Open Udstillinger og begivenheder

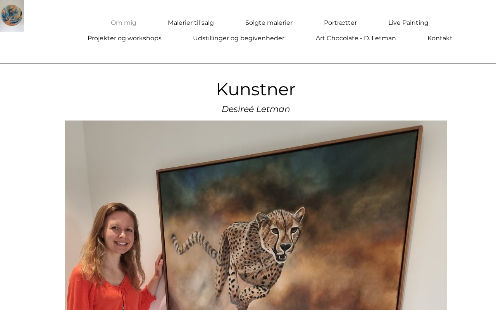239,38
